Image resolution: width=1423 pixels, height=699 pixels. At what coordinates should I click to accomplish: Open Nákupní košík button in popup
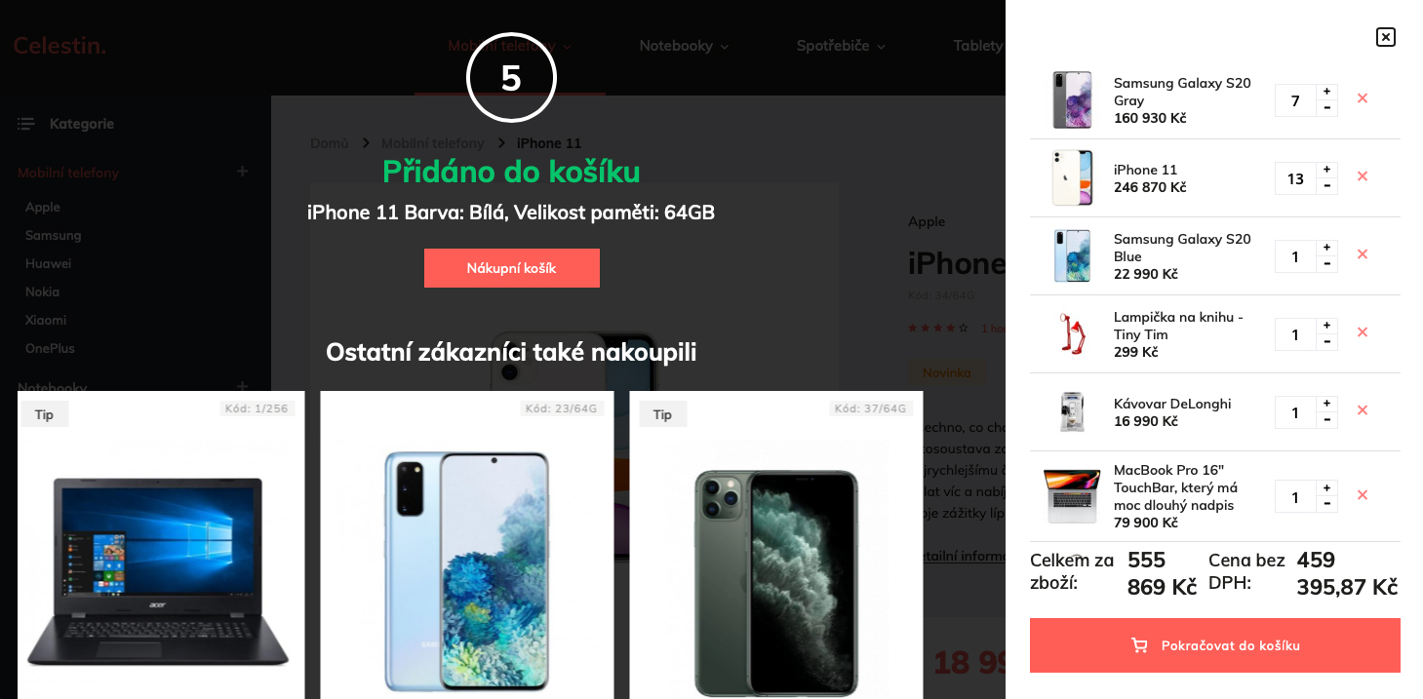(x=512, y=268)
